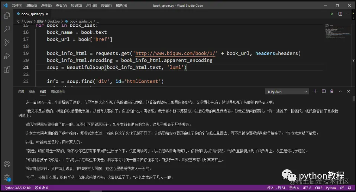Viewport: 356px width, 192px height.
Task: Click the 'href' string on line 17
Action: 101,39
